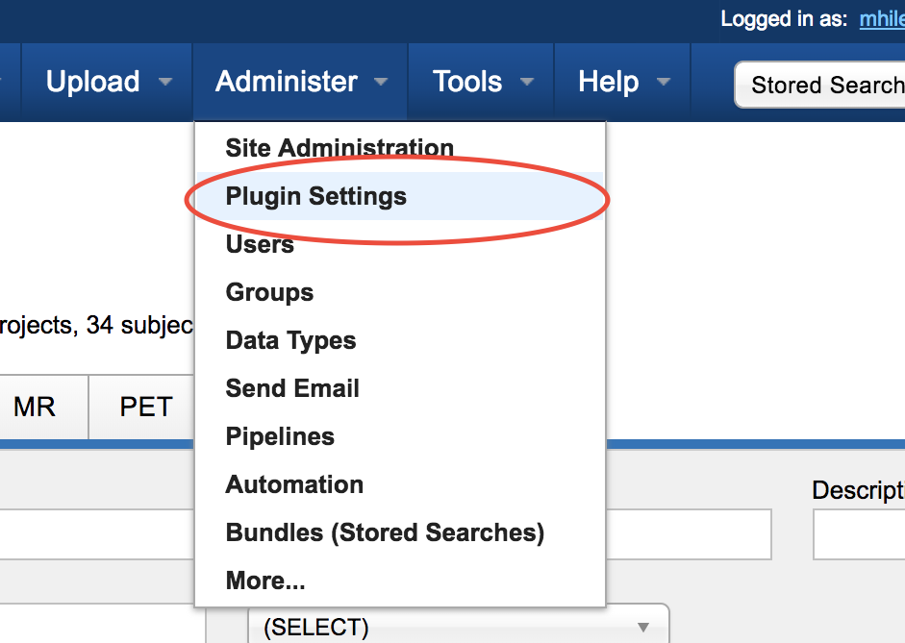Open Bundles (Stored Searches) entry
This screenshot has width=905, height=643.
pyautogui.click(x=385, y=532)
